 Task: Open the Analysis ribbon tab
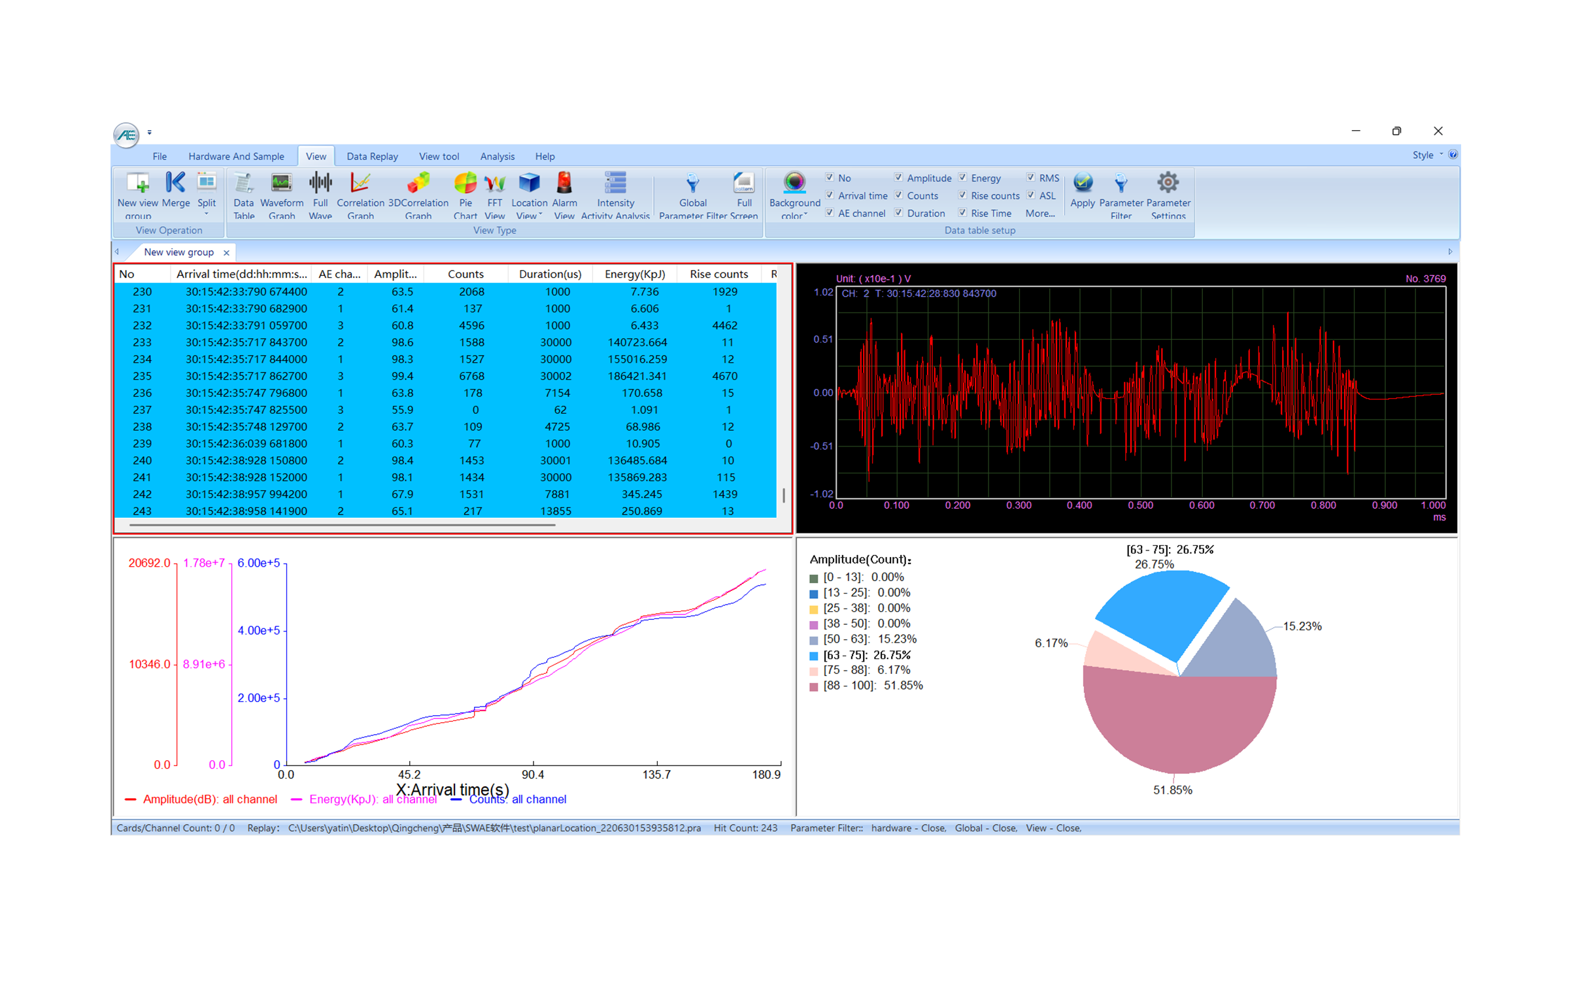[497, 156]
